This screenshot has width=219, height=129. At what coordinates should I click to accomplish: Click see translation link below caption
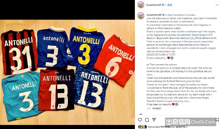tap(157, 108)
